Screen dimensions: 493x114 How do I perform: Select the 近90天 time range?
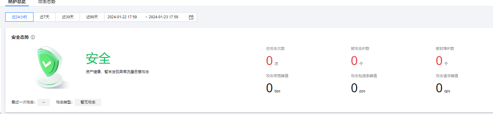coord(92,17)
